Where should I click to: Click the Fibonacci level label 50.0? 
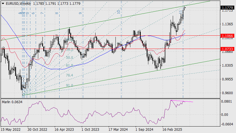click(x=70, y=58)
